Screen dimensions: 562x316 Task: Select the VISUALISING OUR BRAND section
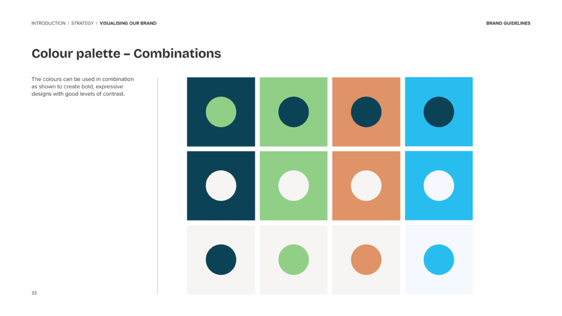point(128,24)
